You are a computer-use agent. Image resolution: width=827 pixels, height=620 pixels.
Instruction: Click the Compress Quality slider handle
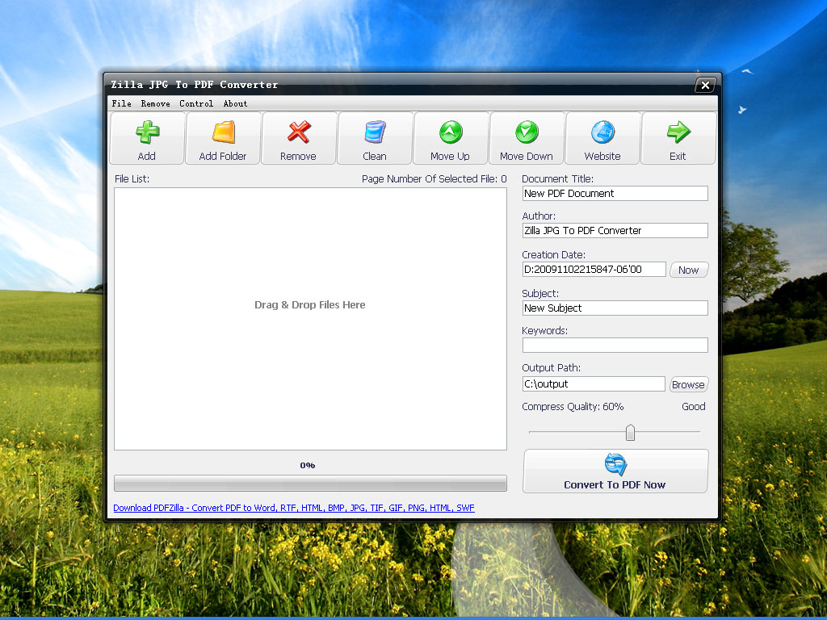630,433
